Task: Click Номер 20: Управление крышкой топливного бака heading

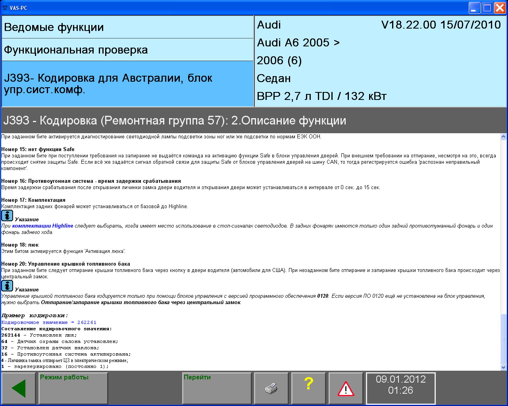Action: coord(65,264)
